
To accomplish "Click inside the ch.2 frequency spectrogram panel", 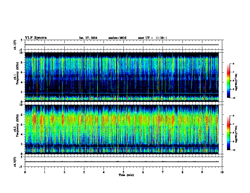I will (x=122, y=129).
